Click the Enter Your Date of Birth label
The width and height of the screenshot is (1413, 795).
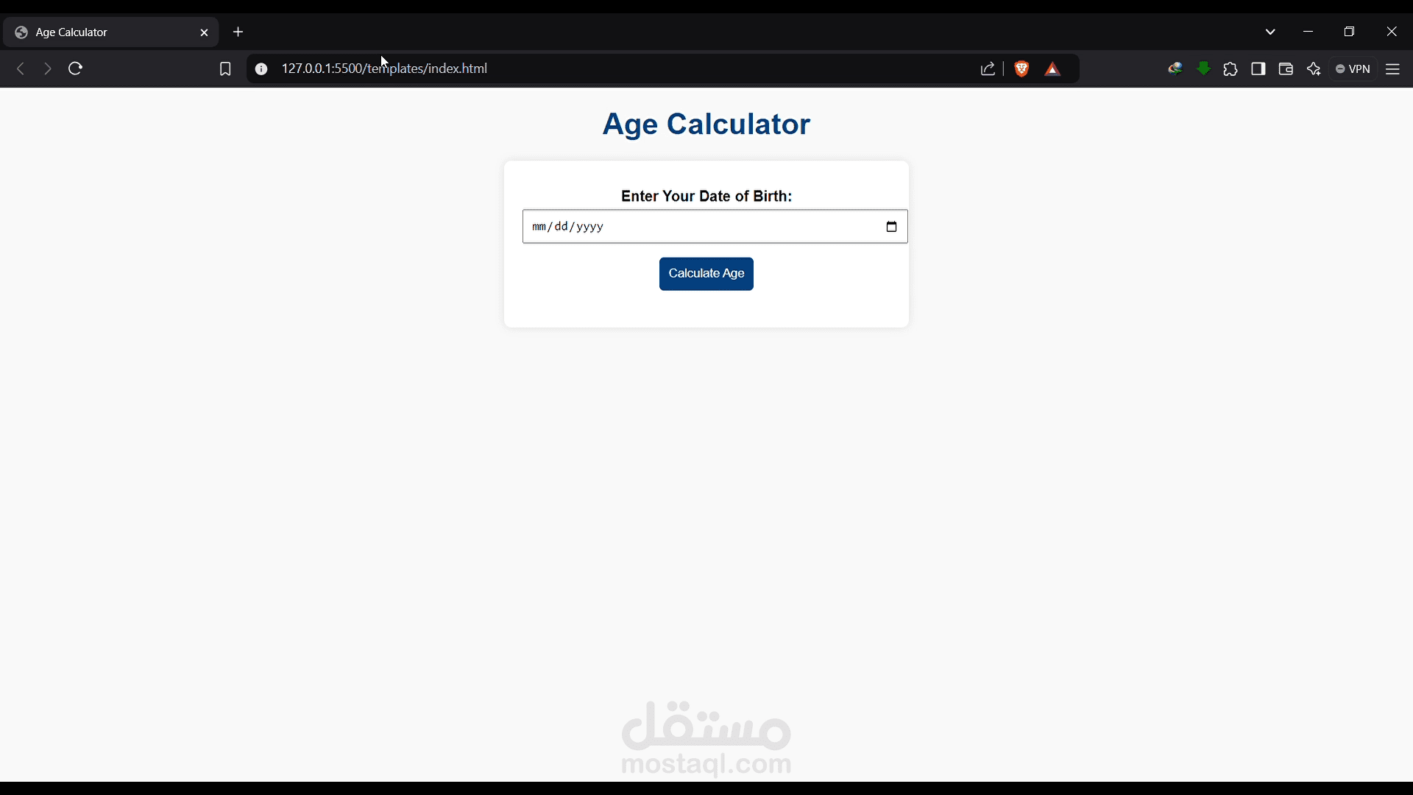click(x=706, y=196)
